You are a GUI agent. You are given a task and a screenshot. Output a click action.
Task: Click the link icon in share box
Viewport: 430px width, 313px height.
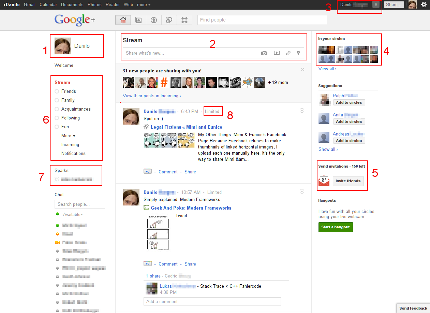288,53
